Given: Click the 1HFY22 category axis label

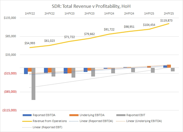Looking at the screenshot, I should point(30,13).
